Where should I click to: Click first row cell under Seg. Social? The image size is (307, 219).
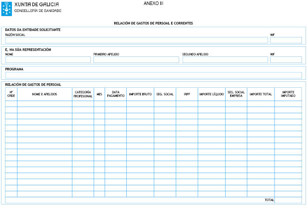(165, 104)
